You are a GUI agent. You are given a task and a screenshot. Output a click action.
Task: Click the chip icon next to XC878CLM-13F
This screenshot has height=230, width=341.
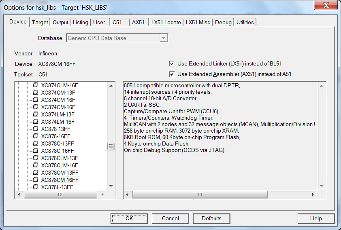point(36,158)
